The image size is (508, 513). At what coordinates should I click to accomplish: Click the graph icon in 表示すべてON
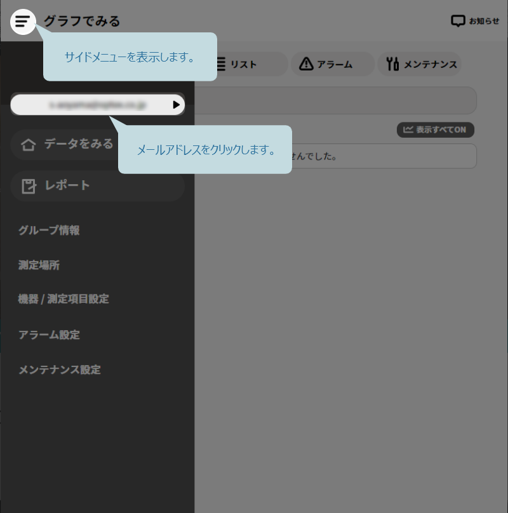pyautogui.click(x=408, y=130)
